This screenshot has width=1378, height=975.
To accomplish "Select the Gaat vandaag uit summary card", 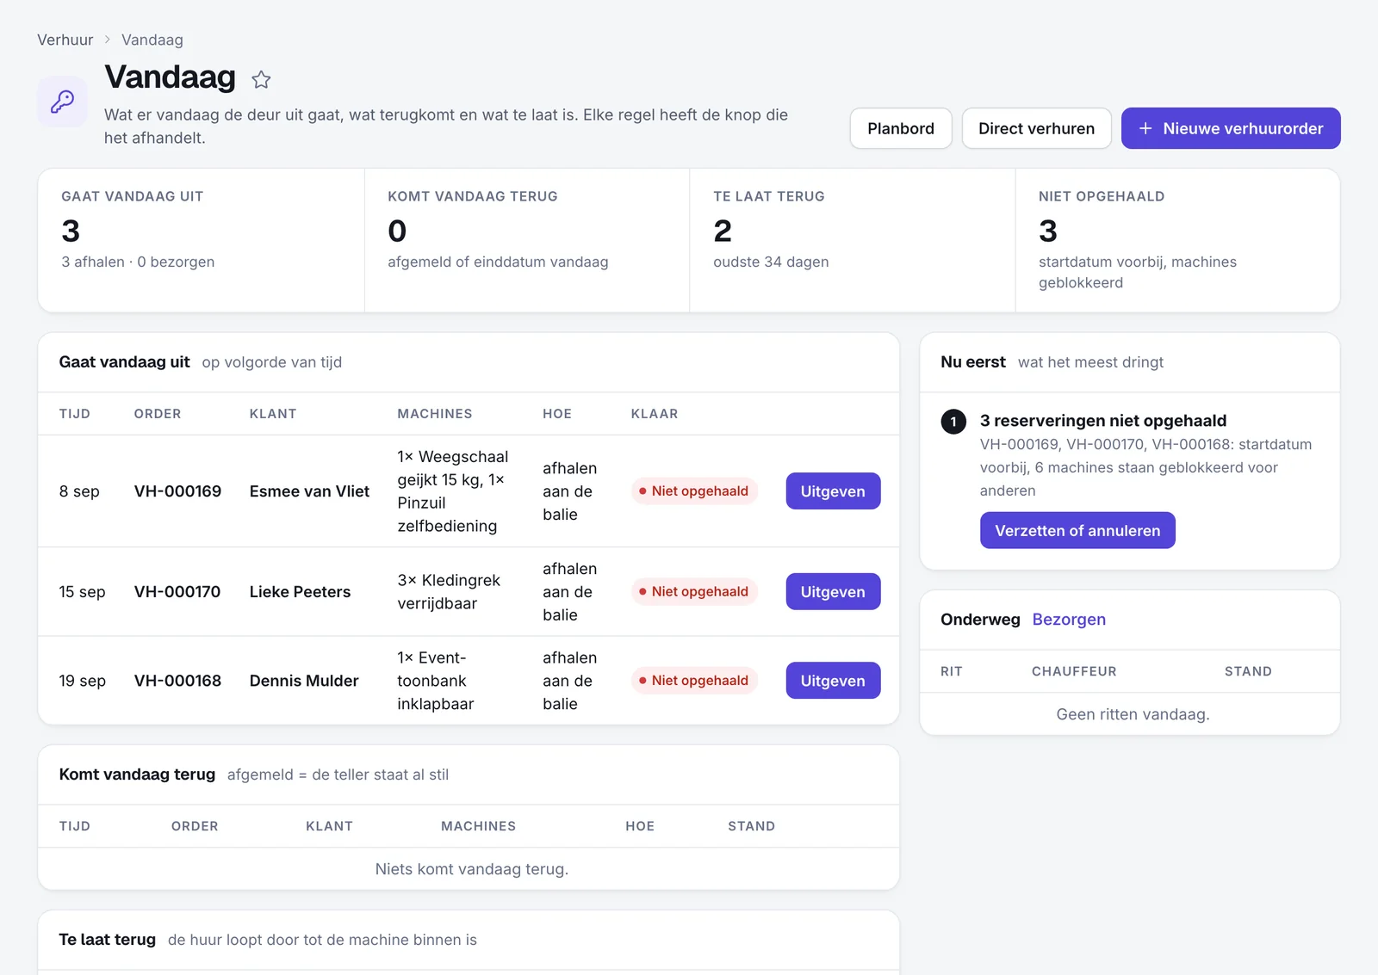I will pos(202,240).
